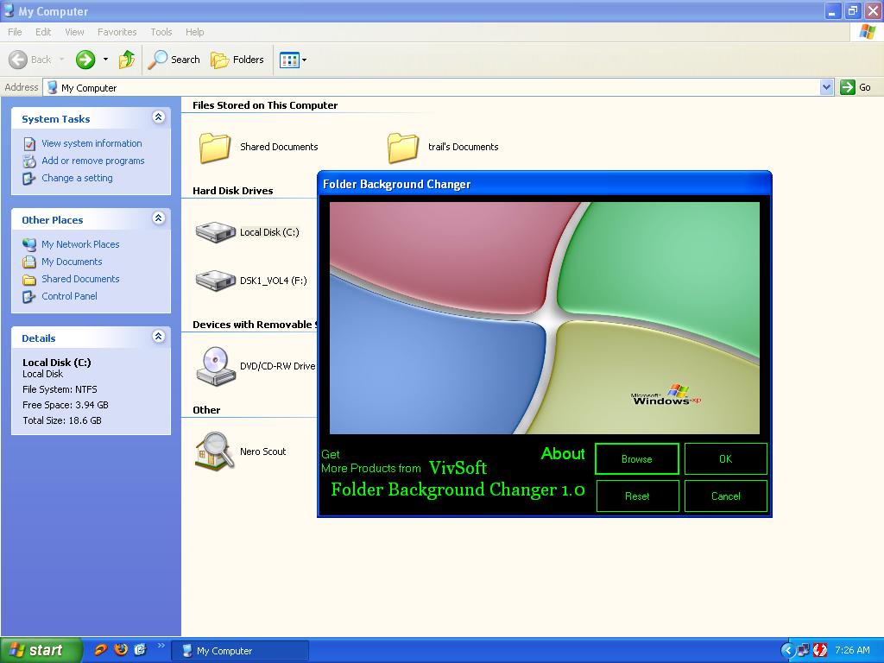The image size is (884, 663).
Task: Click the Windows XP background preview image
Action: (545, 318)
